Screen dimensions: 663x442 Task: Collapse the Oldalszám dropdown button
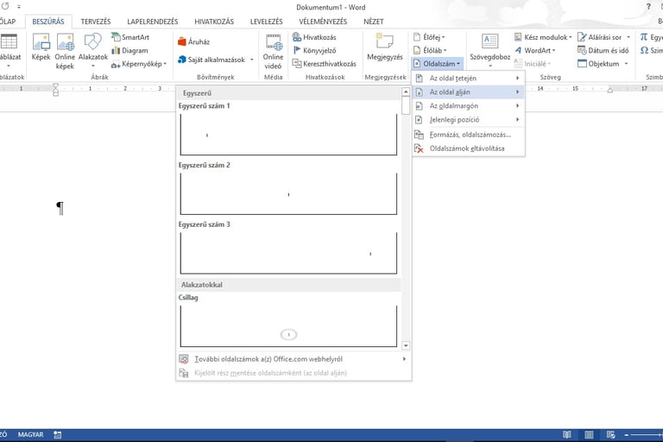(437, 63)
